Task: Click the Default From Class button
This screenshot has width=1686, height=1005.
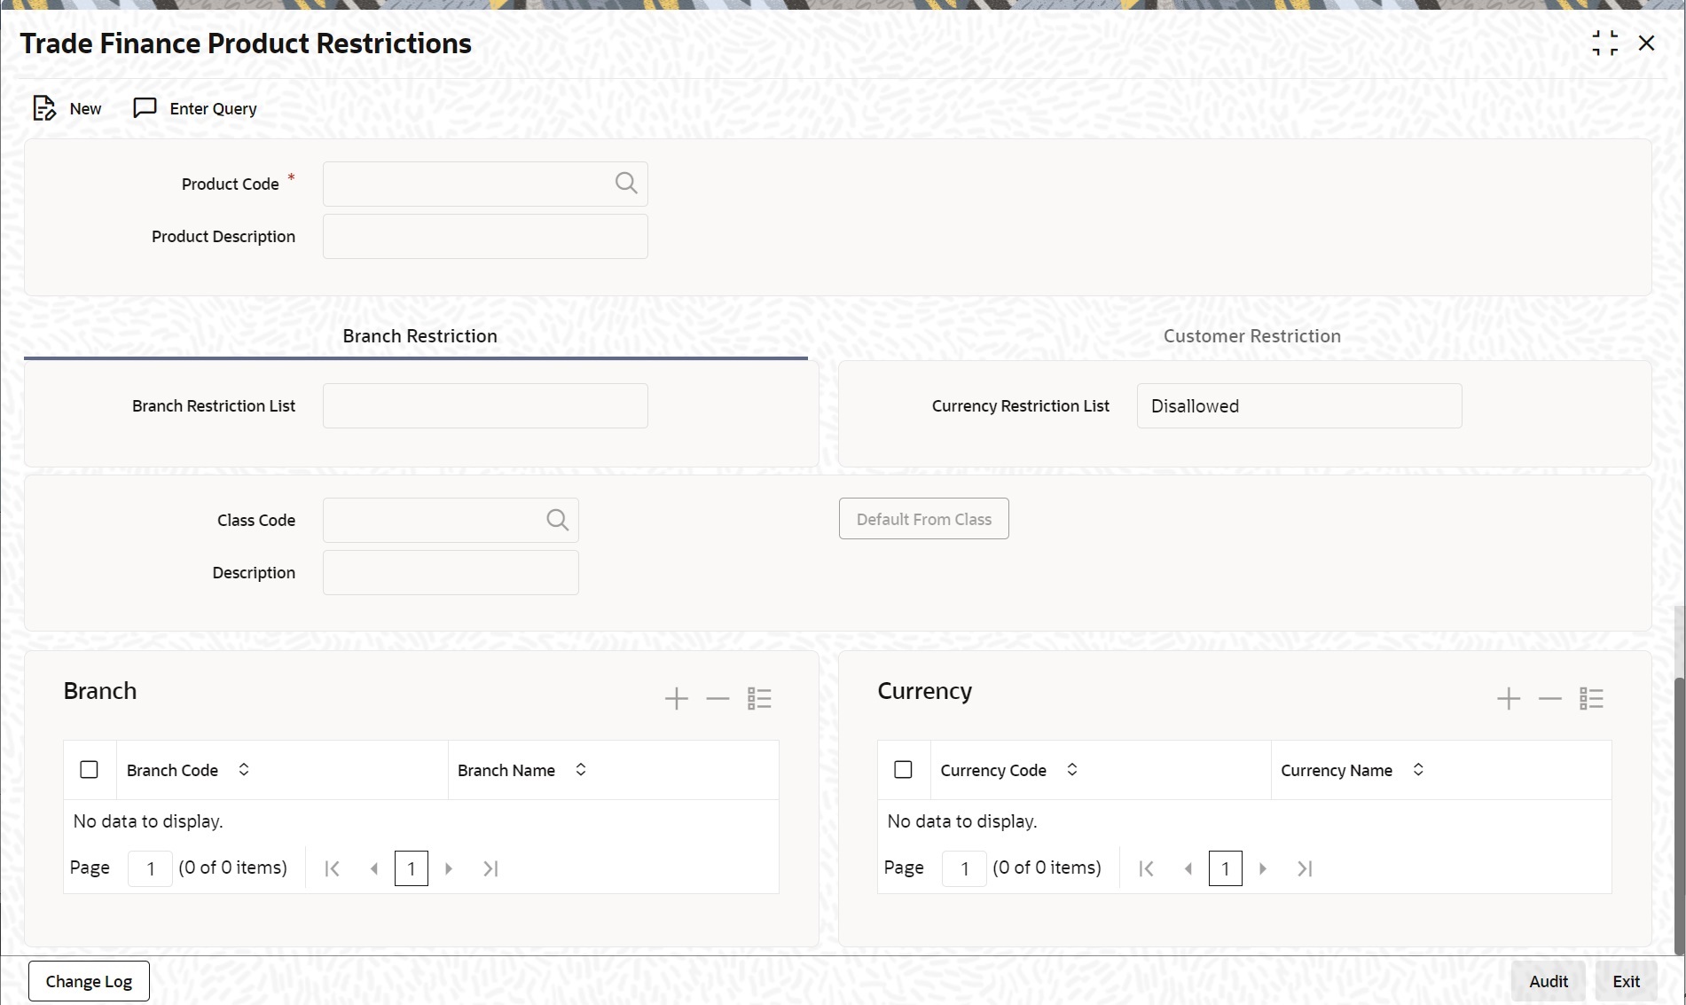Action: pos(923,520)
